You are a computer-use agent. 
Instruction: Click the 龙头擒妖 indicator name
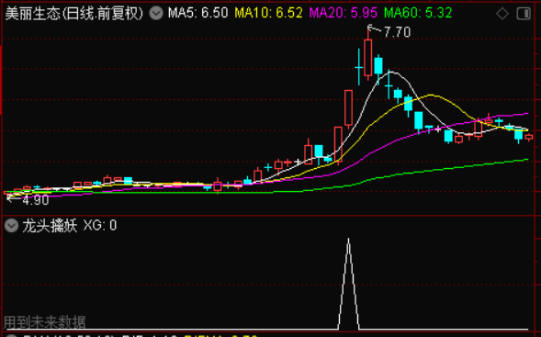click(x=50, y=226)
